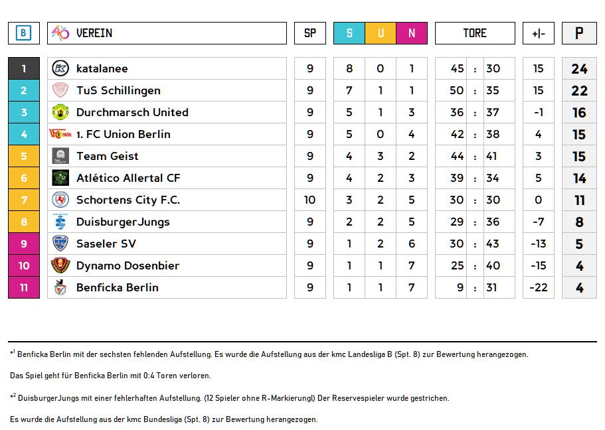Click the Benficka Berlin club logo

tap(60, 287)
